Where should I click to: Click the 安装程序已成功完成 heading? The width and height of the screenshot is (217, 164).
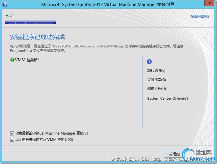(37, 37)
